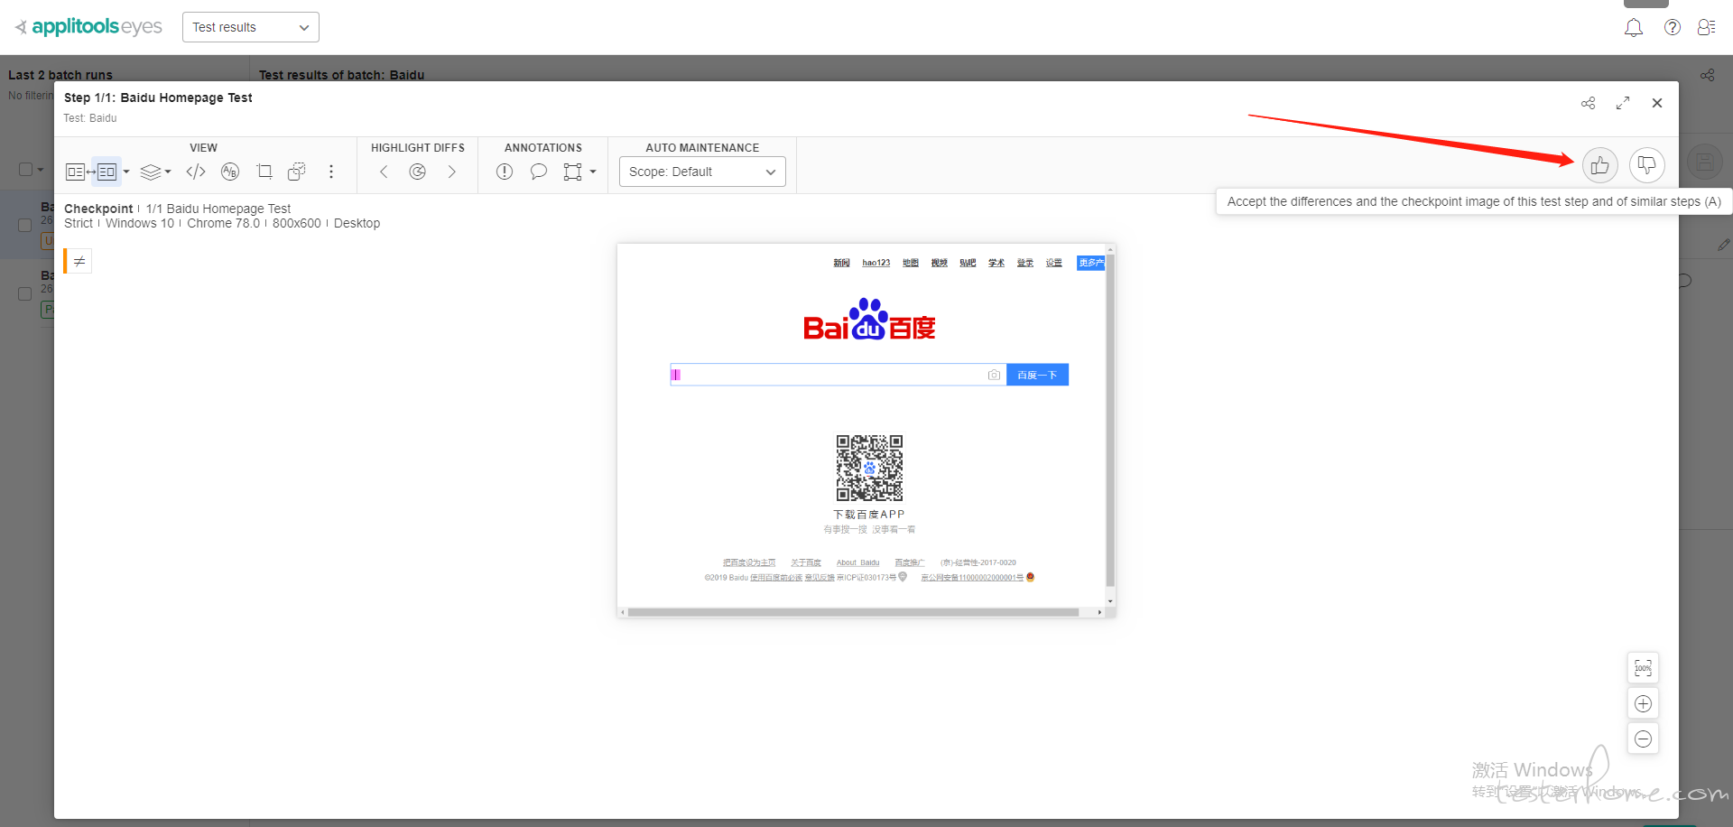This screenshot has width=1733, height=827.
Task: Fit image with 100% zoom button
Action: click(x=1644, y=668)
